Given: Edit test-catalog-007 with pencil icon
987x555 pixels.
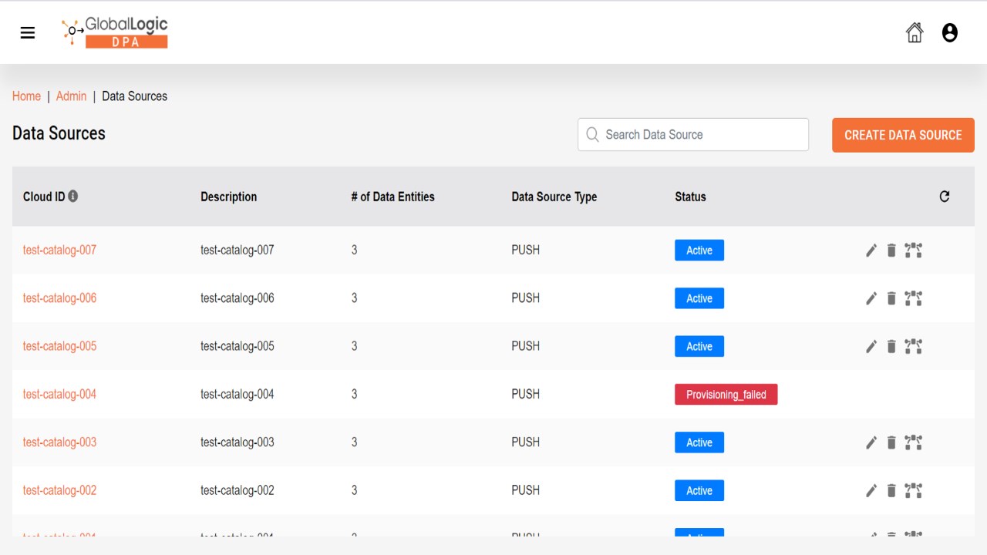Looking at the screenshot, I should click(871, 251).
